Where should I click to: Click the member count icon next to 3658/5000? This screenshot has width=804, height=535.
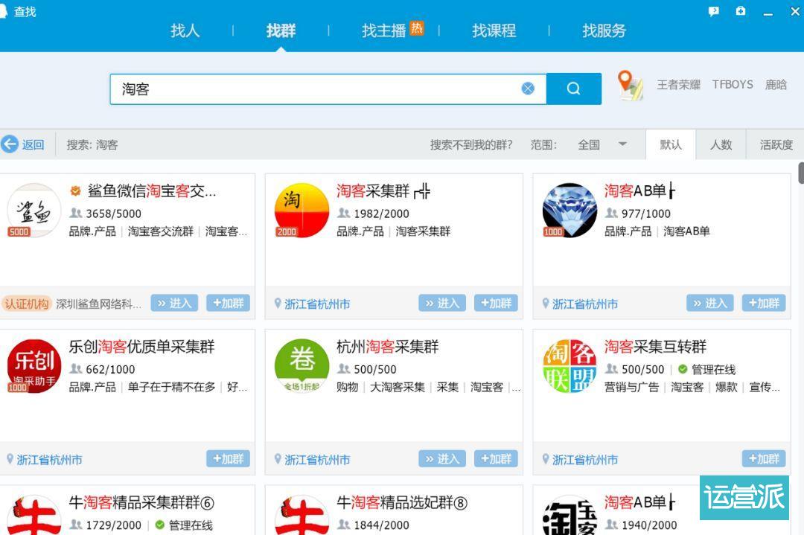(x=76, y=213)
